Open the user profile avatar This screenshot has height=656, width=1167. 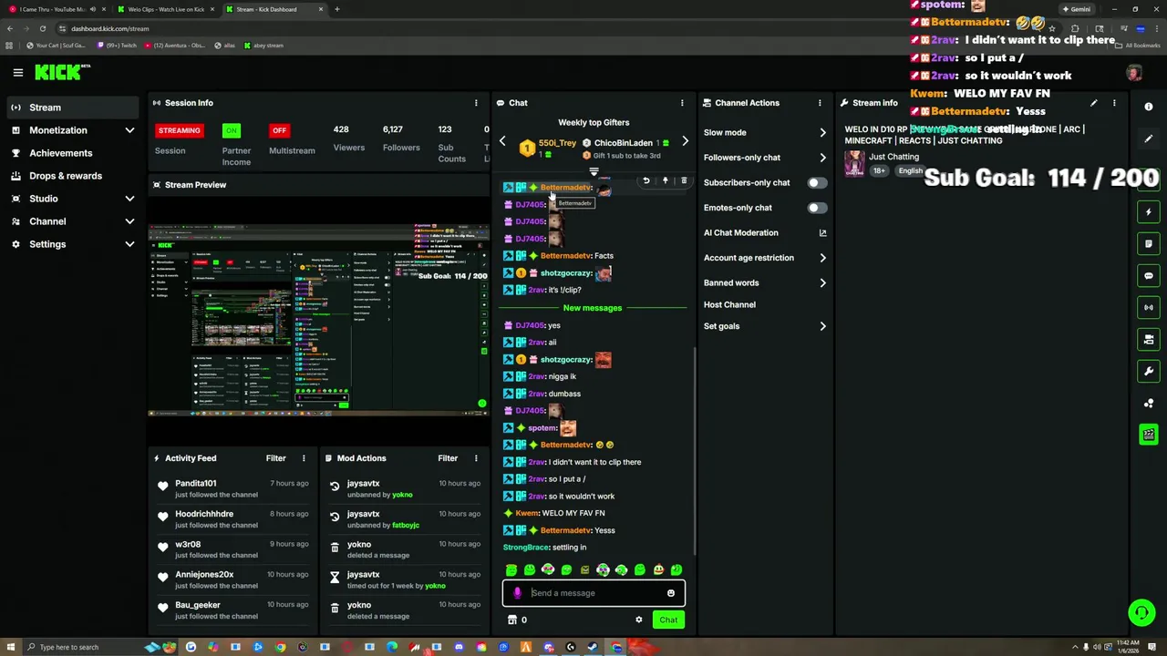pyautogui.click(x=1133, y=73)
